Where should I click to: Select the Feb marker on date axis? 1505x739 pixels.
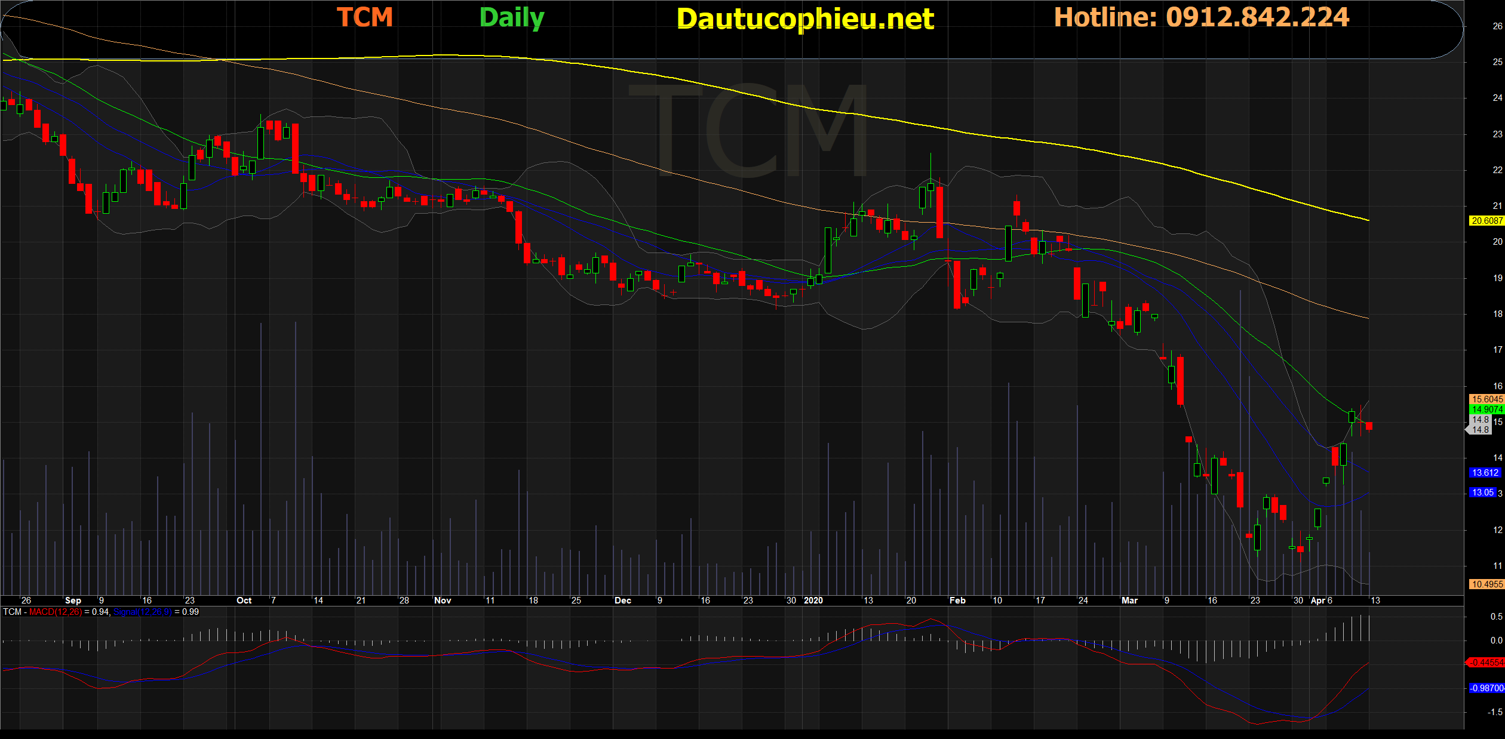tap(957, 601)
